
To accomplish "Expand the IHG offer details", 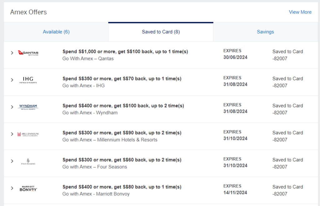I will pyautogui.click(x=12, y=80).
